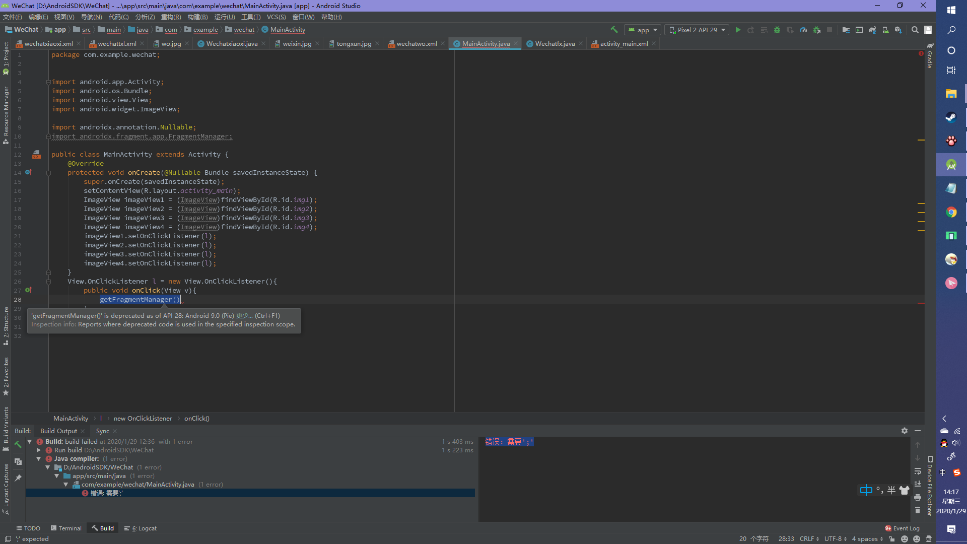Click the Sync Project with Gradle Files icon
This screenshot has height=544, width=967.
(872, 30)
